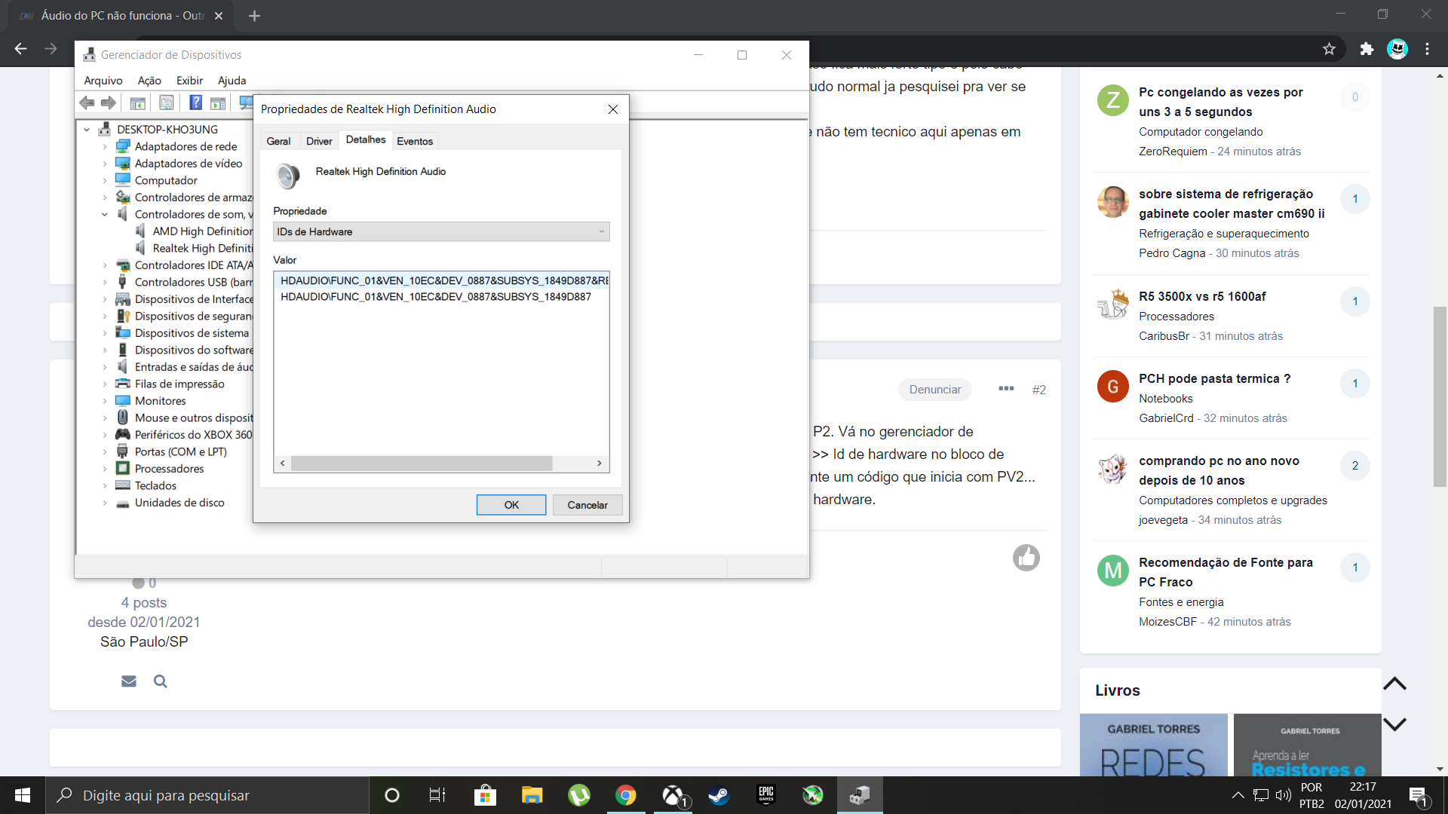
Task: Select the second HDAUDIO hardware ID ending SUBSYS_1849D887
Action: pos(436,296)
